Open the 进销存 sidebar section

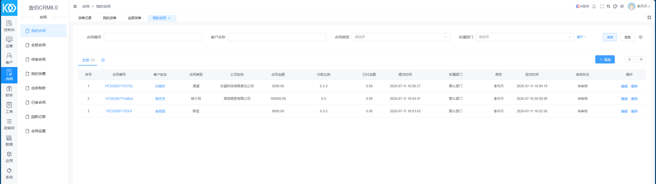(9, 124)
